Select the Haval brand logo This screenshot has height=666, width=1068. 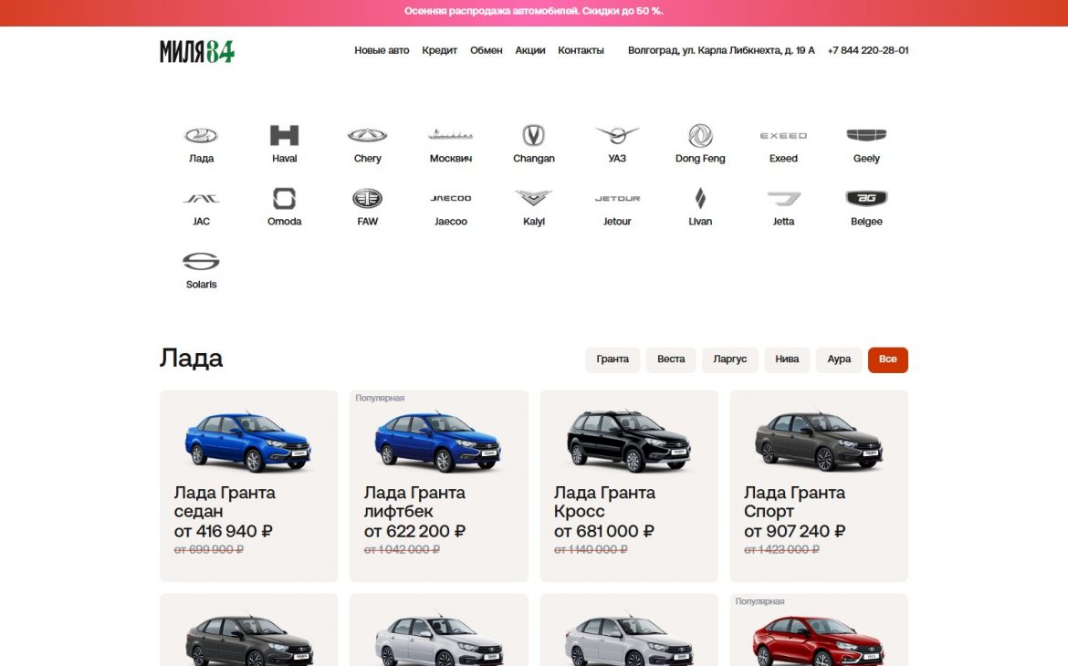[x=284, y=136]
